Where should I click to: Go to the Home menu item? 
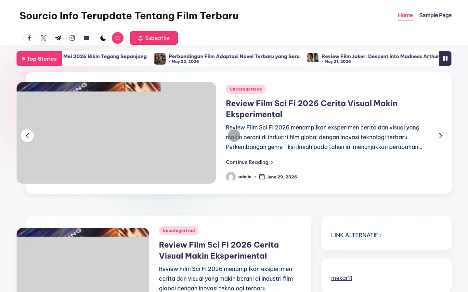click(405, 15)
